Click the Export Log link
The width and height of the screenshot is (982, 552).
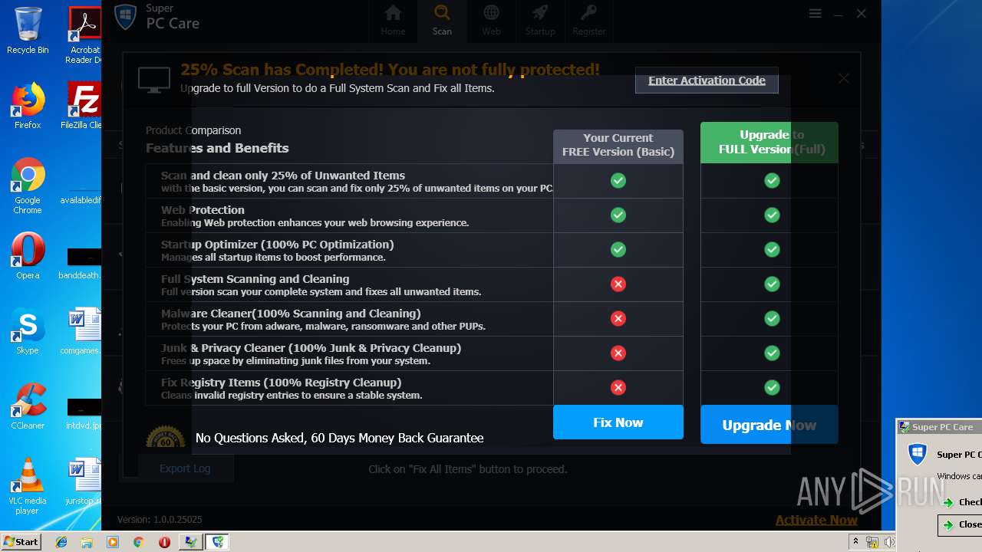(185, 468)
